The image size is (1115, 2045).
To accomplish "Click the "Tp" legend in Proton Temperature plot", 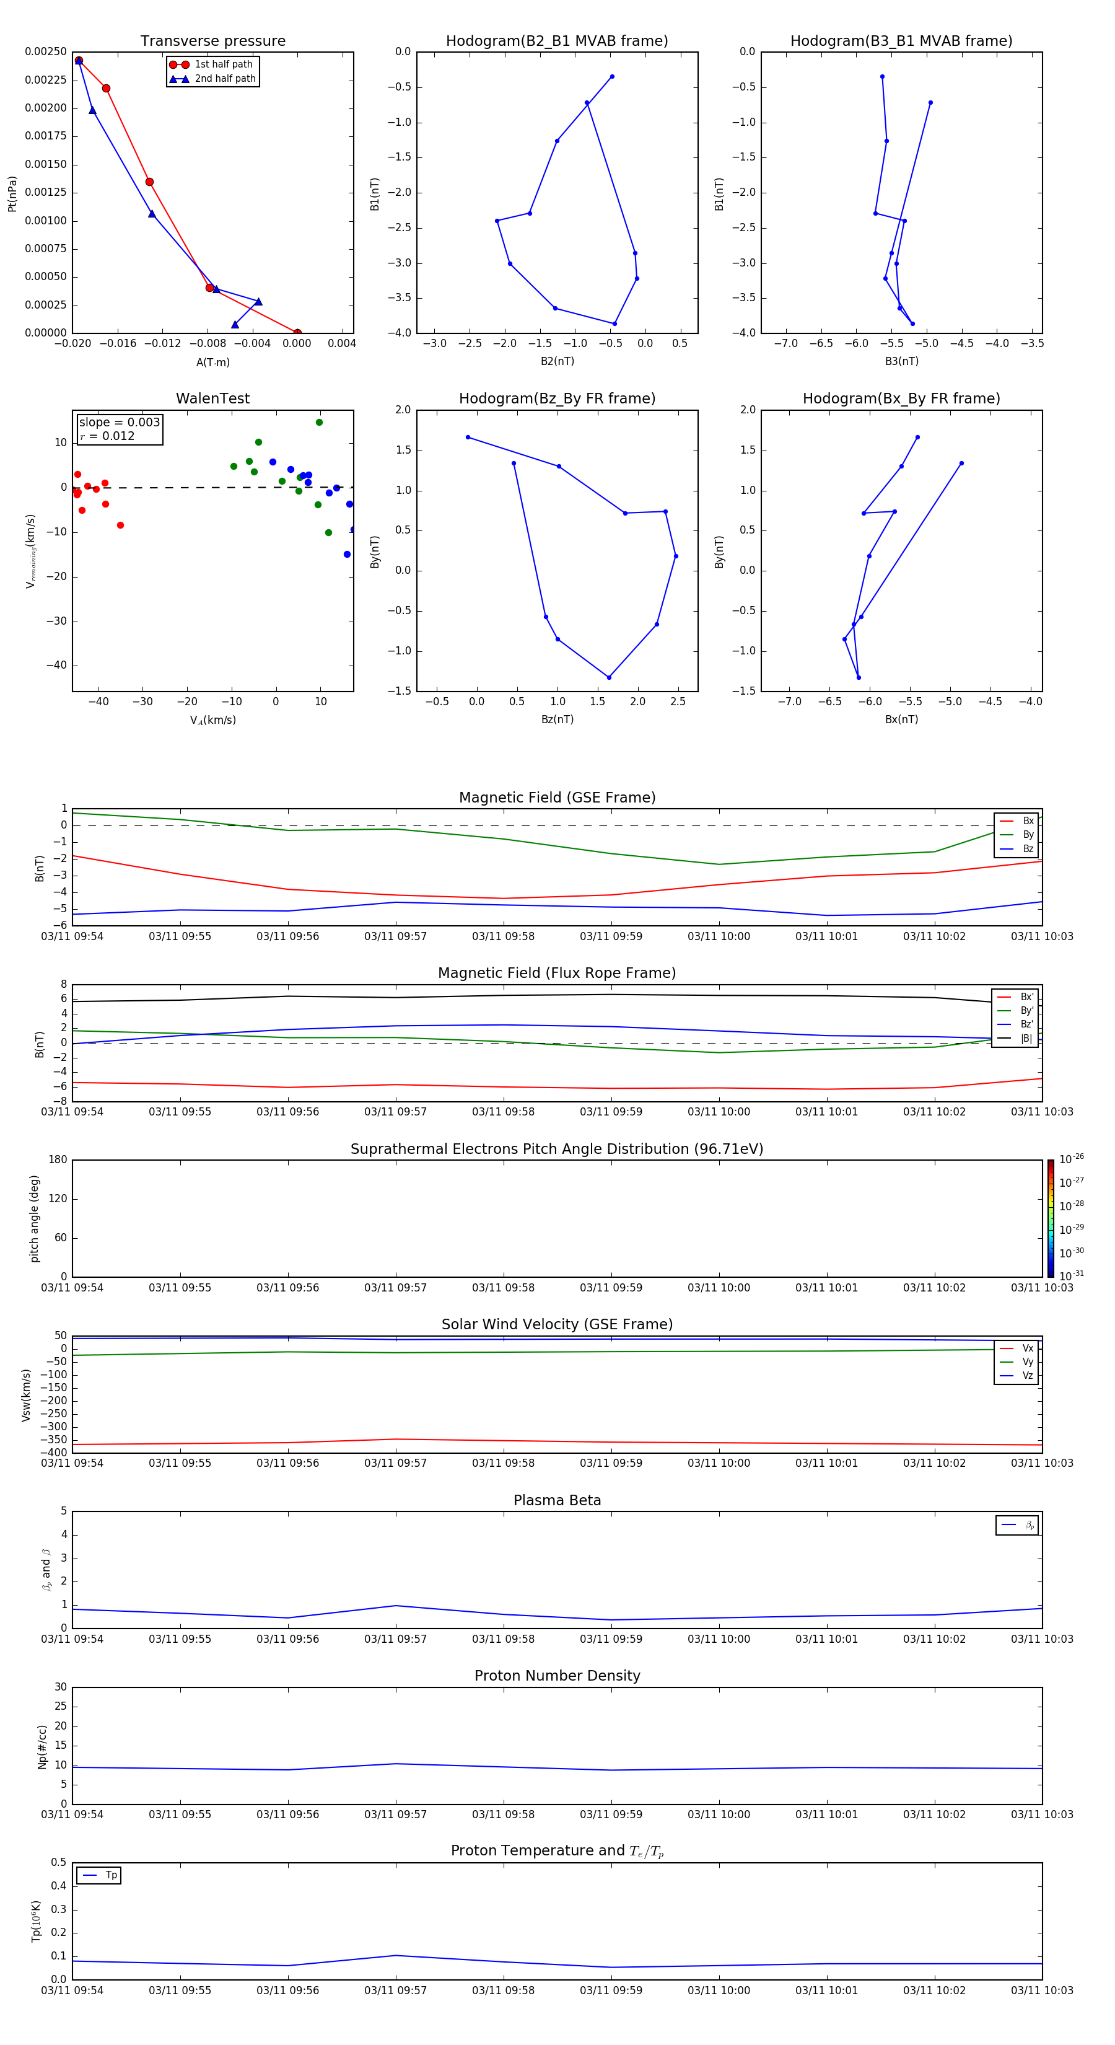I will [98, 1875].
